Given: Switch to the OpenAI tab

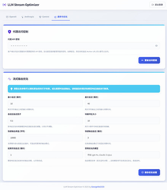Looking at the screenshot, I should 11,17.
